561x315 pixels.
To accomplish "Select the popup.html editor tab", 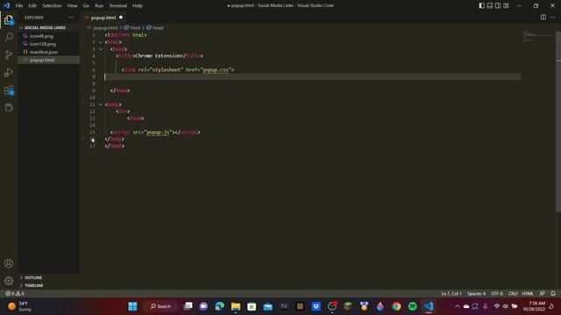I will click(103, 17).
